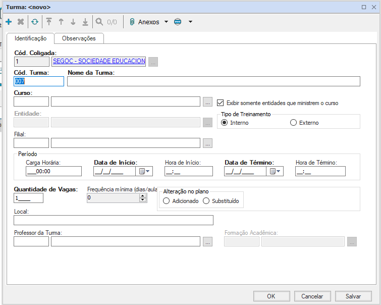Go to previous record up arrow

pyautogui.click(x=61, y=22)
